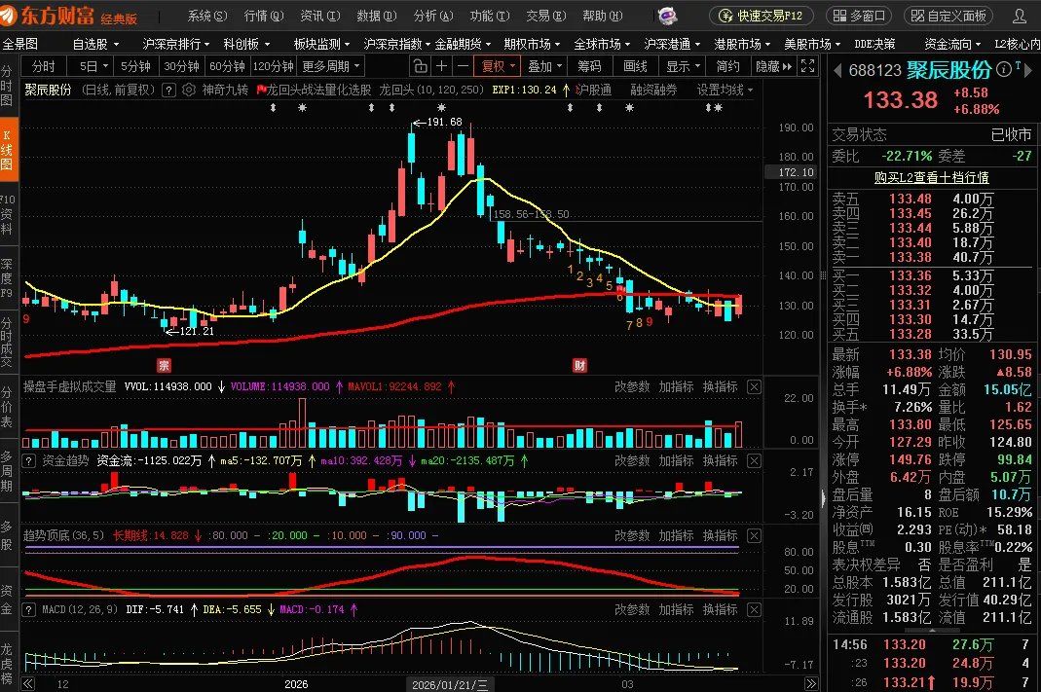Open the 行情(Q) menu

pos(264,16)
